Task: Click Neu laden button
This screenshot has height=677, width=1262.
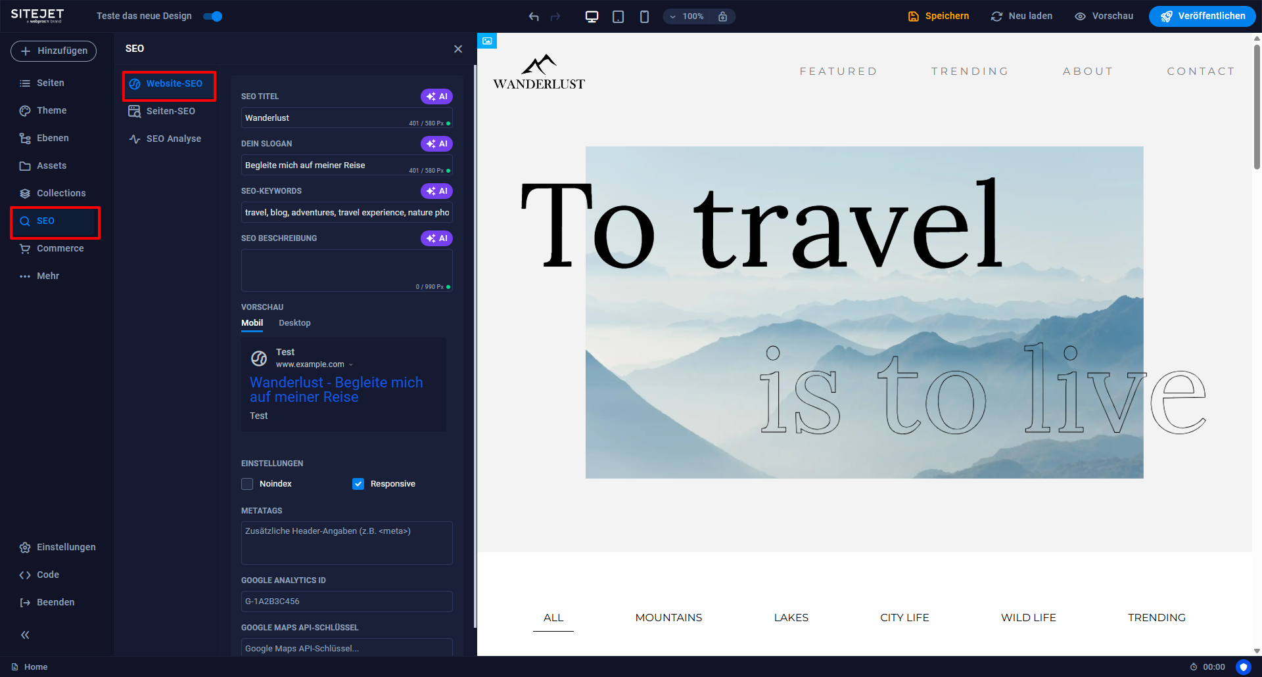Action: 1021,16
